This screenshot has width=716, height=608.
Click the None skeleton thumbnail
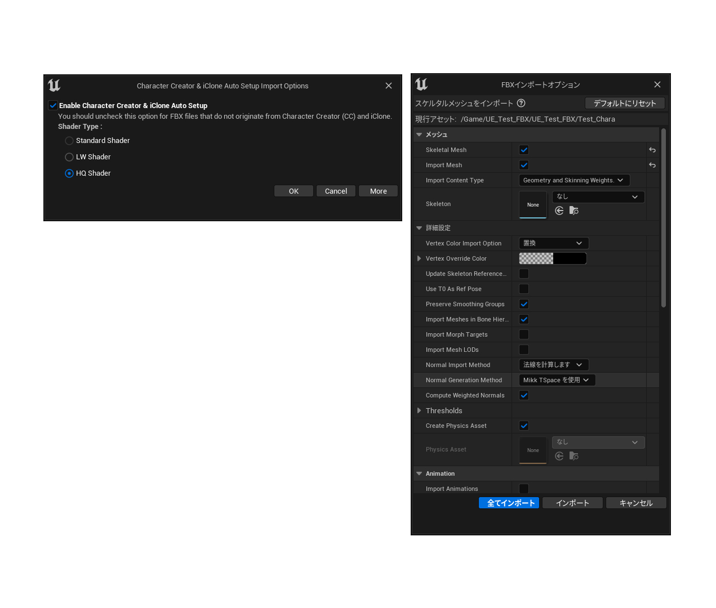point(532,204)
